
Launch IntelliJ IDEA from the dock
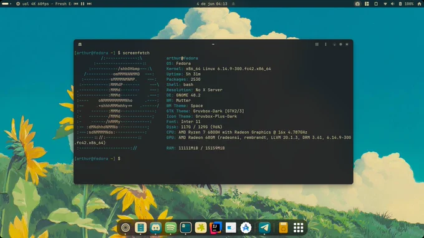(216, 228)
